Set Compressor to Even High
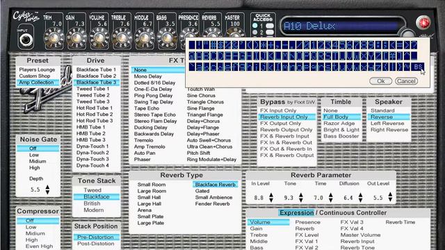Viewport: 445px width, 250px height. click(x=39, y=247)
